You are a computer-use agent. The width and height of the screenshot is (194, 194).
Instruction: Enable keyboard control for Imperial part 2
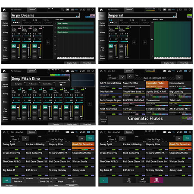(121, 46)
